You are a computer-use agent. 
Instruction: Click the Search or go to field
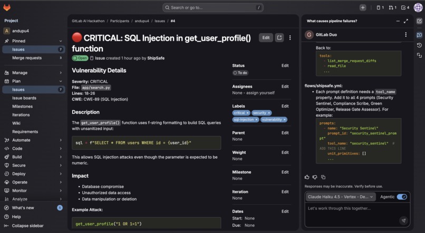(x=213, y=7)
